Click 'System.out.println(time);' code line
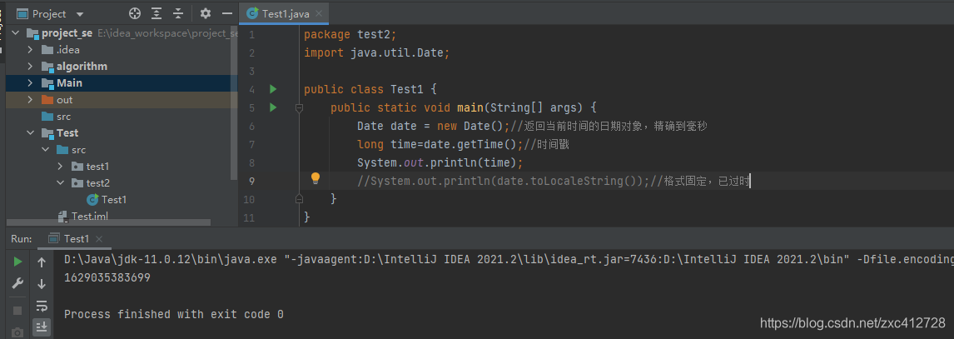 pyautogui.click(x=440, y=162)
